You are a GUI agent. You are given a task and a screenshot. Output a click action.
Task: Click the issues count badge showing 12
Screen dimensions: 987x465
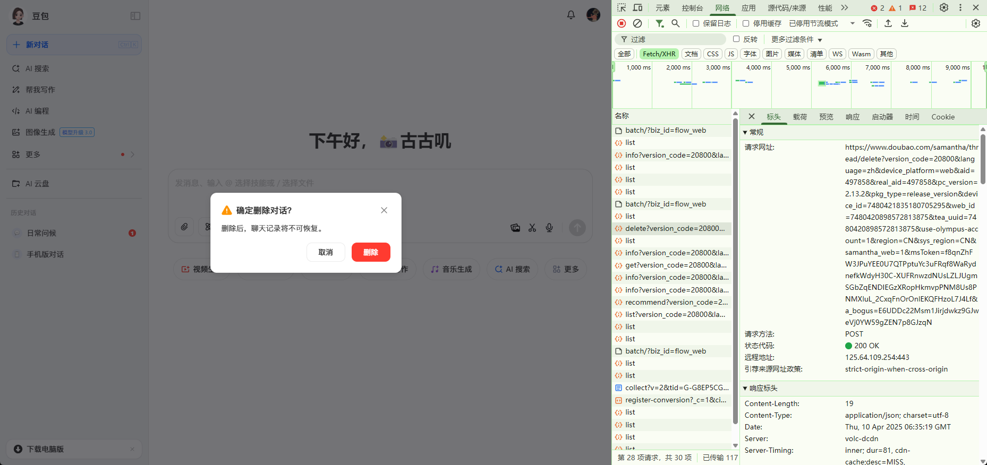click(918, 8)
